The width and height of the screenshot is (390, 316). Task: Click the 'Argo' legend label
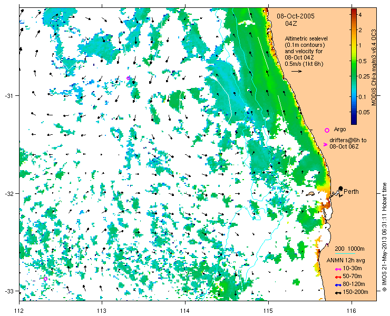(340, 129)
